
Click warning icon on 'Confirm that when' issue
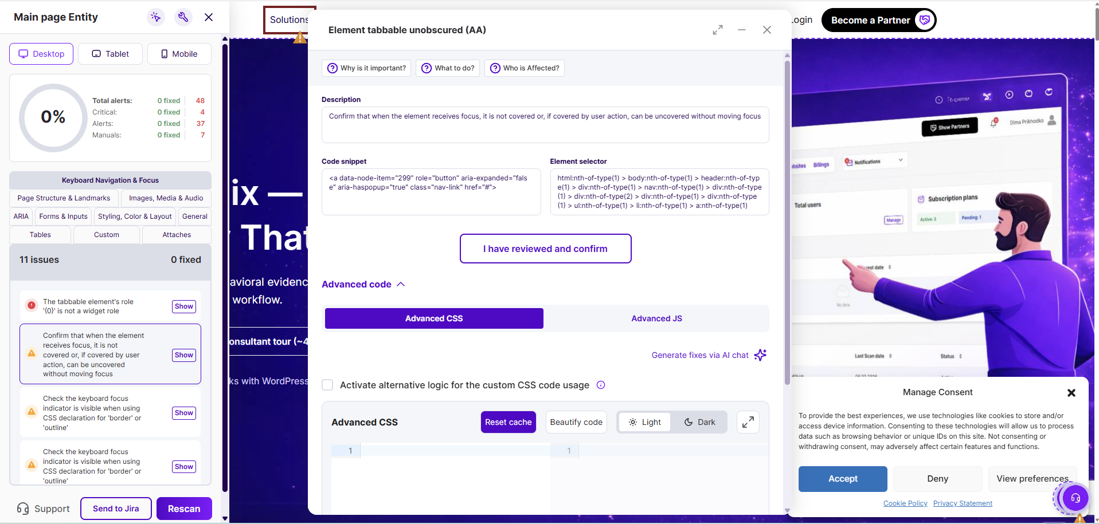coord(32,353)
